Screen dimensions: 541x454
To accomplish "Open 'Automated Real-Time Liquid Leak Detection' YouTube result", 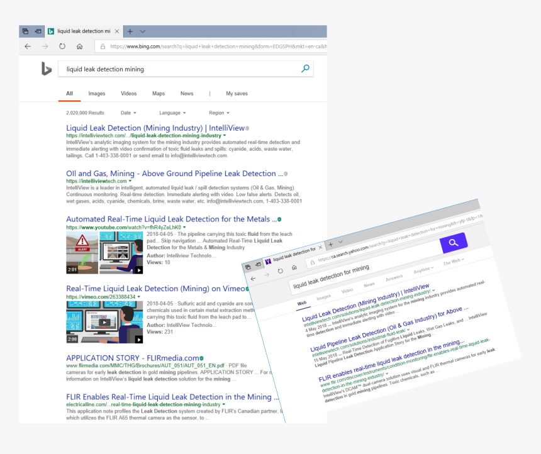I will pyautogui.click(x=172, y=219).
